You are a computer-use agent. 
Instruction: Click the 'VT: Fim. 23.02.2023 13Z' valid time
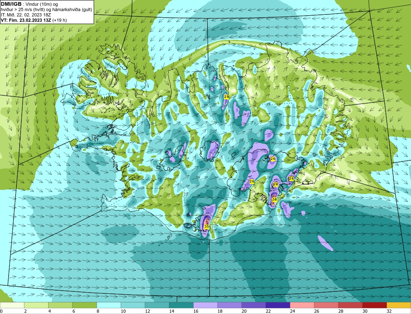tap(26, 20)
